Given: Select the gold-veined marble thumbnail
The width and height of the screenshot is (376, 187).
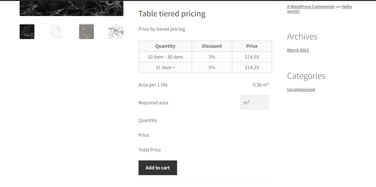Looking at the screenshot, I should click(86, 31).
